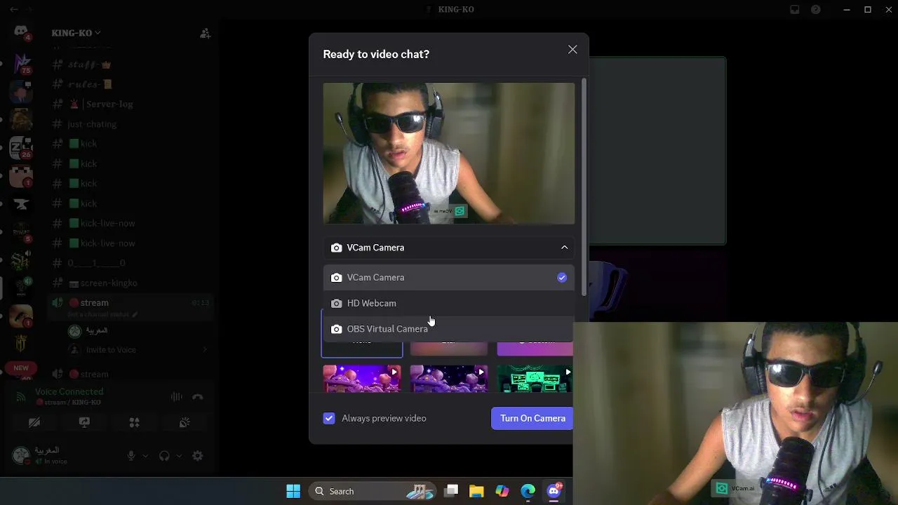Toggle Always preview video checkbox
898x505 pixels.
(x=329, y=419)
